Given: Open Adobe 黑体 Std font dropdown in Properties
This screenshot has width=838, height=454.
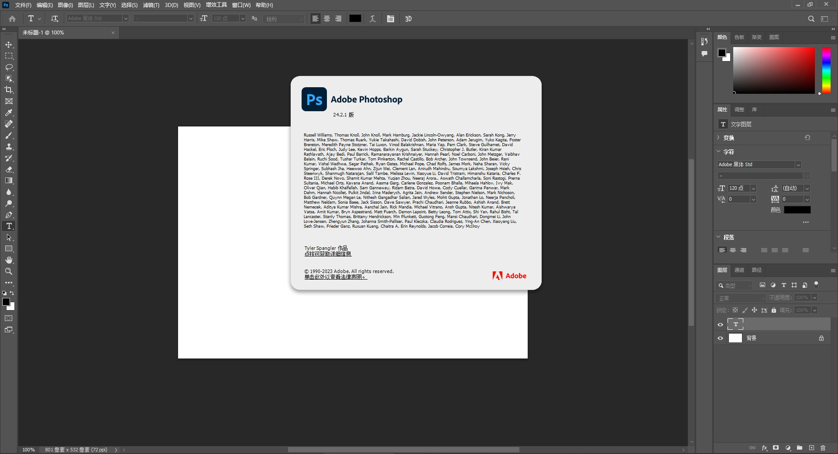Looking at the screenshot, I should (x=798, y=164).
